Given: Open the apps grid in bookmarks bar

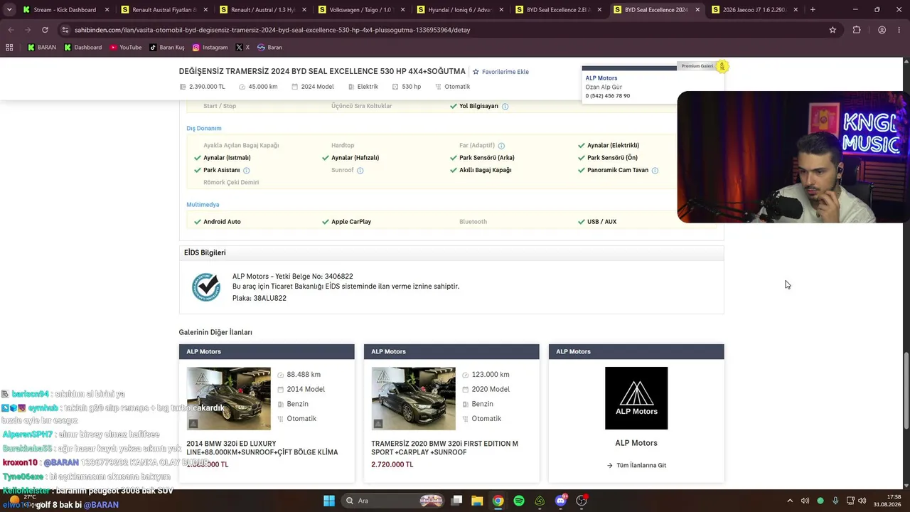Looking at the screenshot, I should point(9,48).
